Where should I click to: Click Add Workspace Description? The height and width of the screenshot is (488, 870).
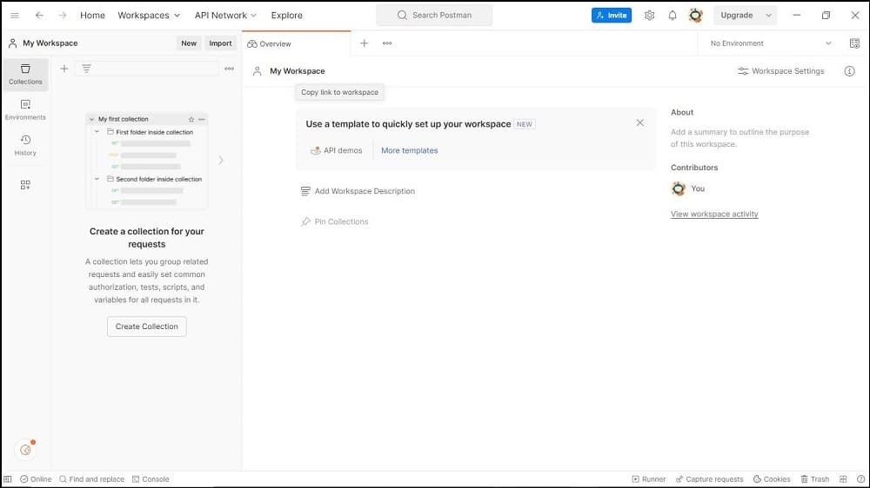(358, 191)
